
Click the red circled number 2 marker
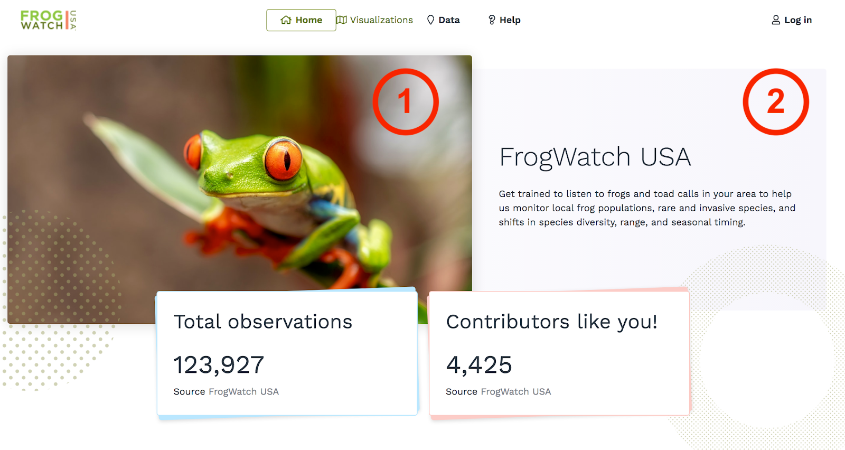pyautogui.click(x=776, y=101)
